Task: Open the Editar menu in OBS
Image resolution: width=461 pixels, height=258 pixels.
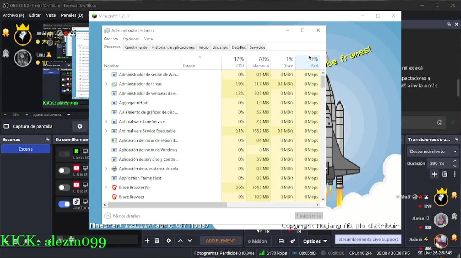Action: click(35, 15)
